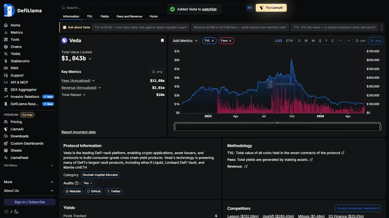The image size is (389, 218).
Task: Set chart currency to ETH
Action: pyautogui.click(x=289, y=41)
